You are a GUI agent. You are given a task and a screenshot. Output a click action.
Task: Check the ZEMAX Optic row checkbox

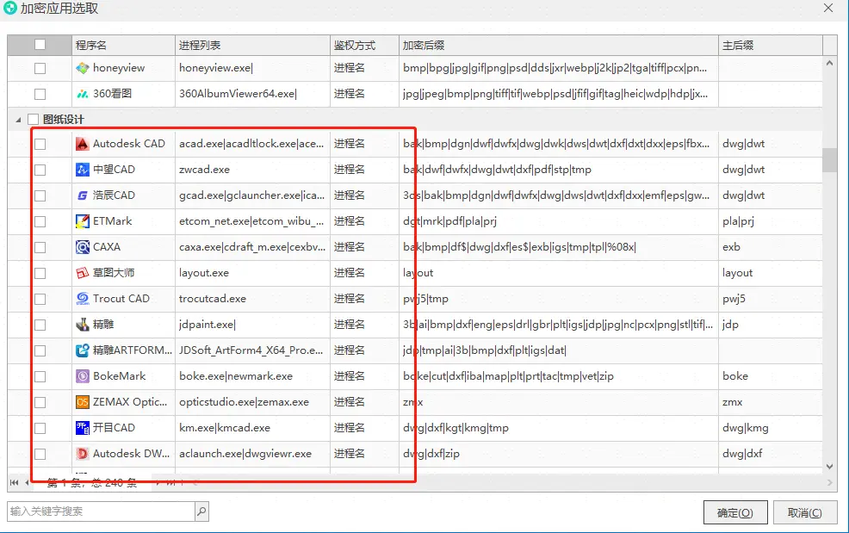point(40,402)
